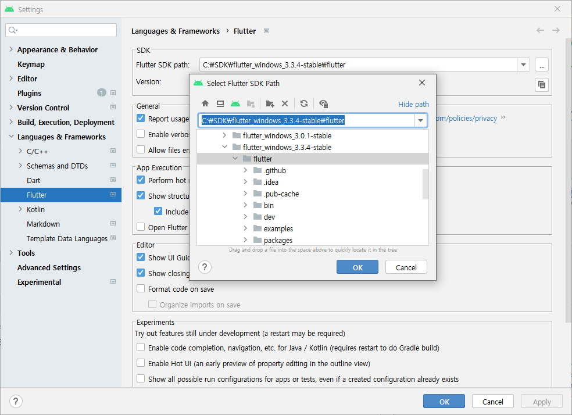Click the Plugins update badge
The image size is (572, 415).
pyautogui.click(x=101, y=92)
